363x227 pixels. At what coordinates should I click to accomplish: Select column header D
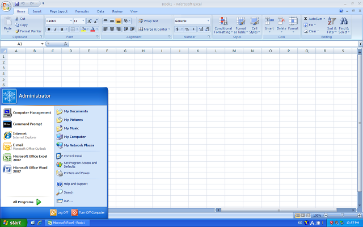click(x=70, y=51)
